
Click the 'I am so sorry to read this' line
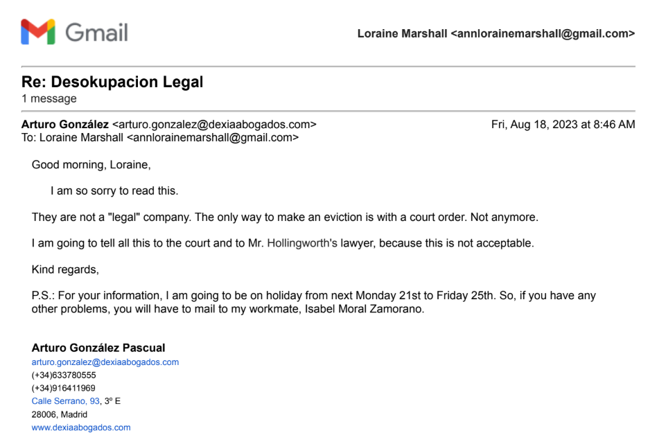click(x=114, y=190)
